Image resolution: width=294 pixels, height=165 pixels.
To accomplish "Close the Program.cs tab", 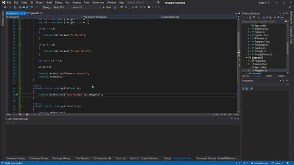I will point(24,13).
